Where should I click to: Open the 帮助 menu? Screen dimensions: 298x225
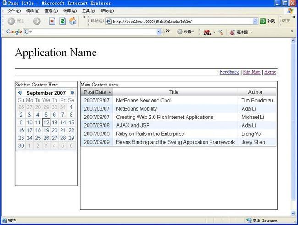click(x=107, y=11)
